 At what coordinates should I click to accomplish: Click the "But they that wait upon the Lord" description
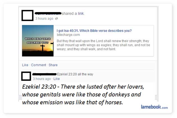tap(103, 45)
